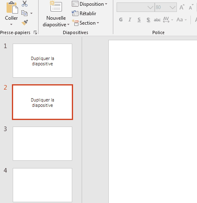Select the Format Painter brush icon

(x=25, y=23)
